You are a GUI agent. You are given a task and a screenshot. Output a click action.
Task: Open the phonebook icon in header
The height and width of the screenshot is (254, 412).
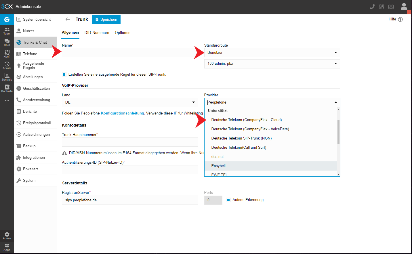tap(391, 7)
